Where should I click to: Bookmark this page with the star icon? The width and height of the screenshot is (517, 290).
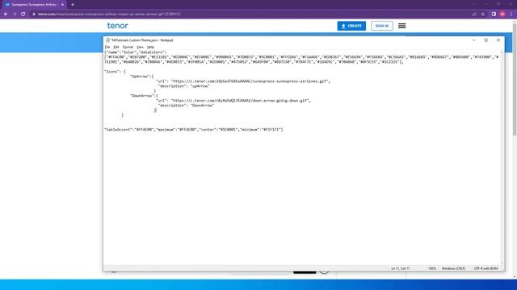point(483,14)
